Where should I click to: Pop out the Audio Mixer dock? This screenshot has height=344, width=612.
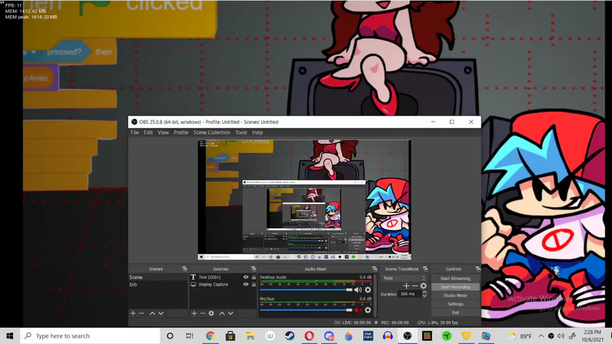375,269
